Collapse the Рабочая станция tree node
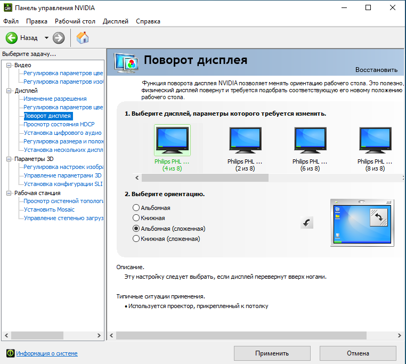Image resolution: width=406 pixels, height=364 pixels. coord(9,193)
